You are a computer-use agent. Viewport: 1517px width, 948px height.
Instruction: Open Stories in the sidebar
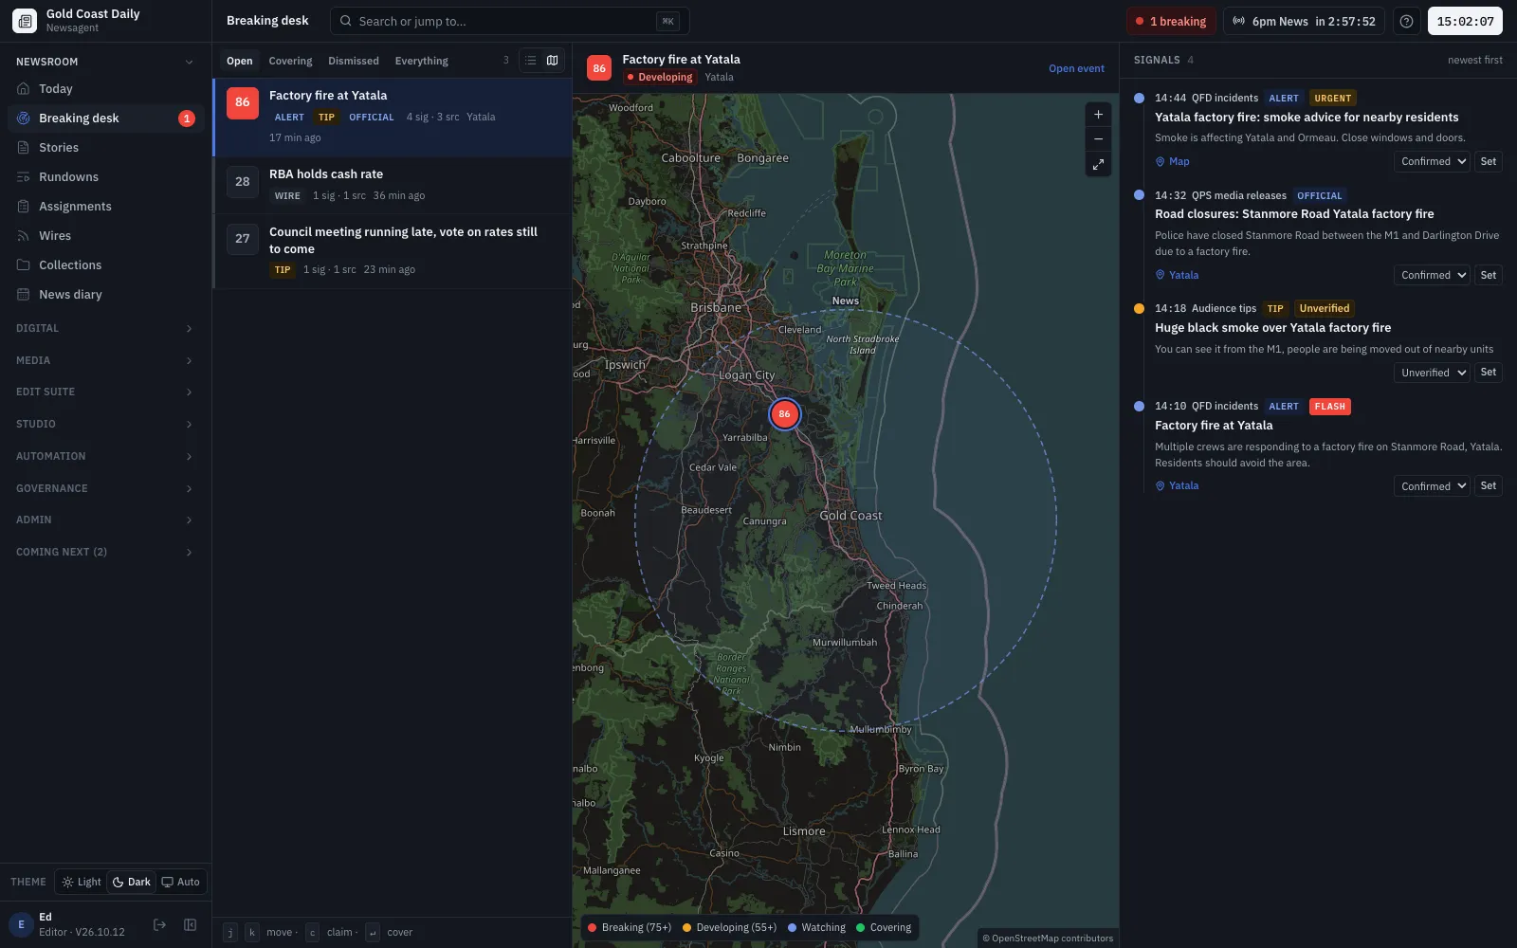tap(105, 148)
